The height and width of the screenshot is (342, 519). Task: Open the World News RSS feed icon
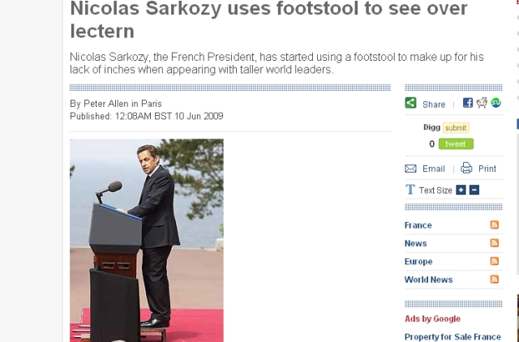click(x=495, y=280)
